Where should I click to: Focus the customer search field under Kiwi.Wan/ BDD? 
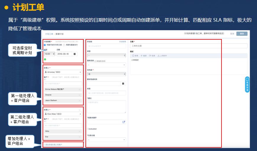point(63,126)
